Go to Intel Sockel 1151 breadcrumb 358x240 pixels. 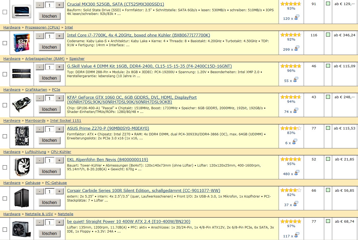pos(66,121)
